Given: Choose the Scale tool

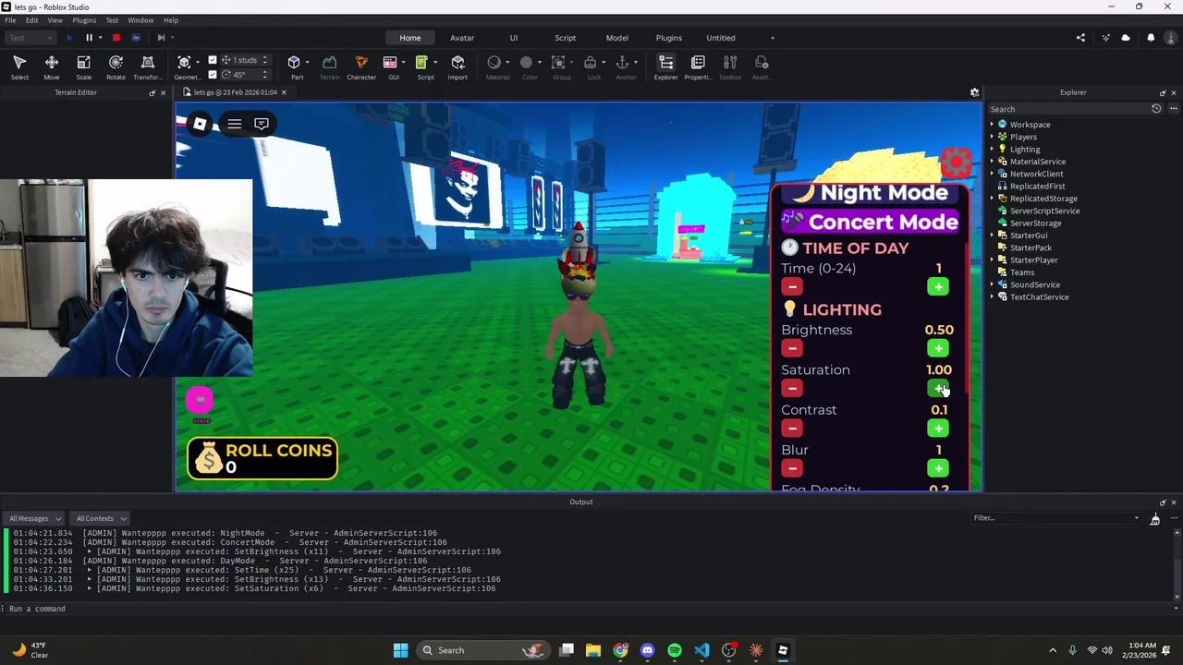Looking at the screenshot, I should click(83, 66).
